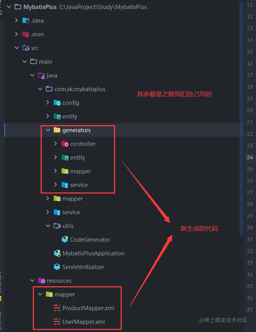
Task: Click the .idea folder icon
Action: (25, 21)
